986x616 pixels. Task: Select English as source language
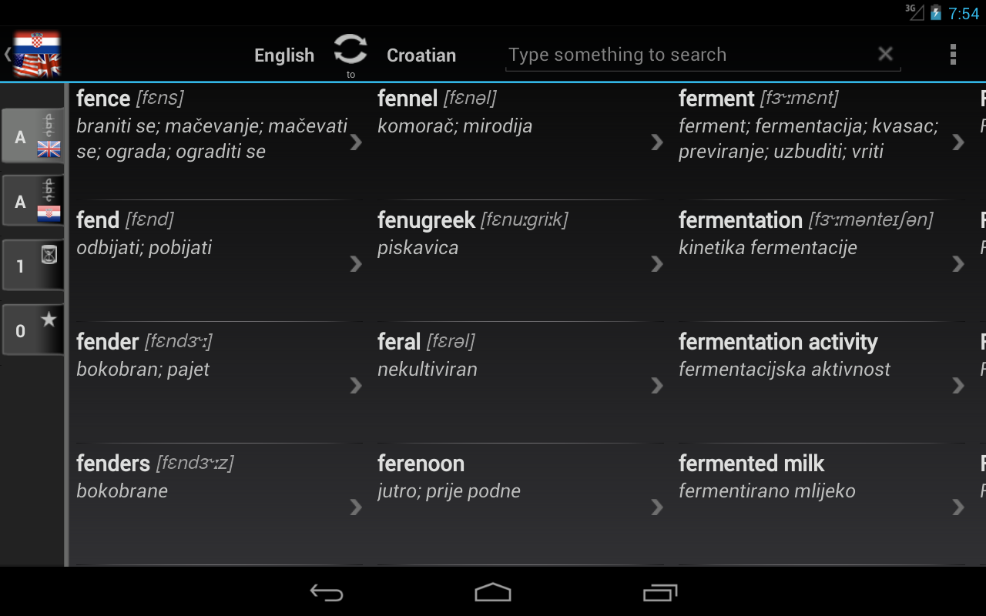tap(284, 55)
